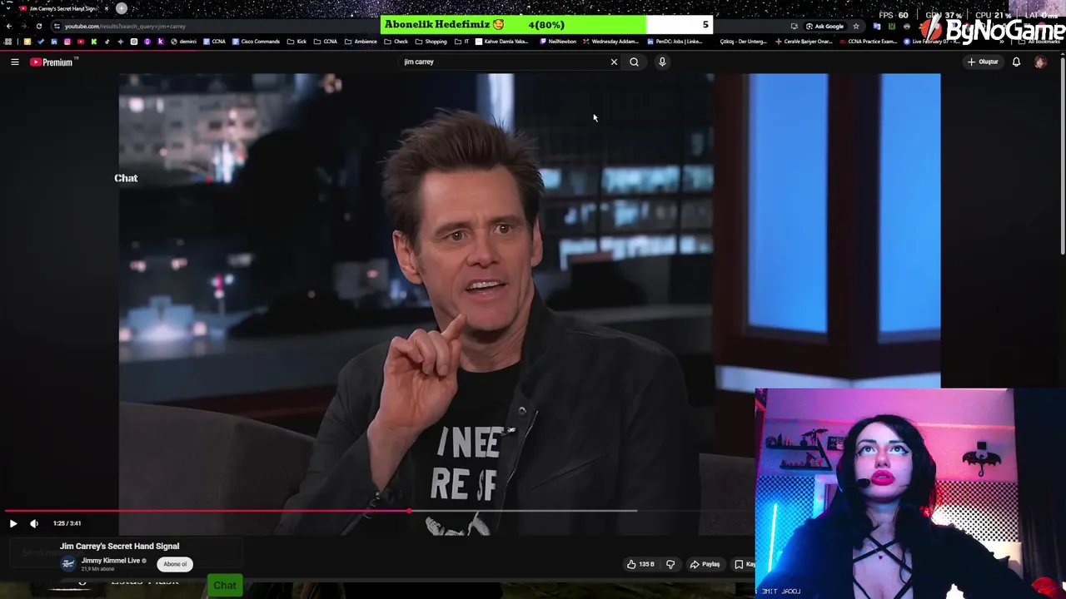1066x599 pixels.
Task: Open the 'NeilNewbon' Twitch bookmark
Action: pos(558,42)
